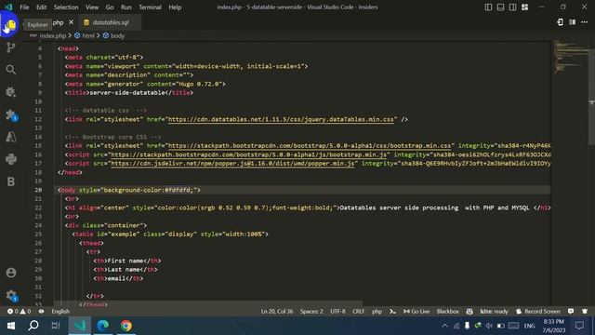Screen dimensions: 595x335
Task: Toggle the secondary side bar layout icon
Action: 512,7
